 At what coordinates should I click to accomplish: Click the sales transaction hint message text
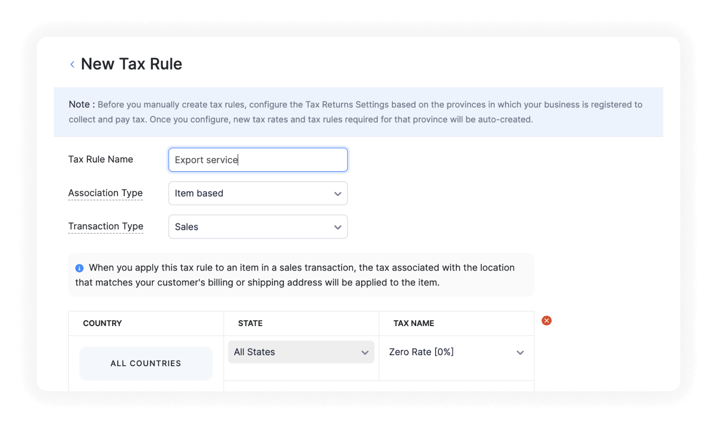(301, 275)
